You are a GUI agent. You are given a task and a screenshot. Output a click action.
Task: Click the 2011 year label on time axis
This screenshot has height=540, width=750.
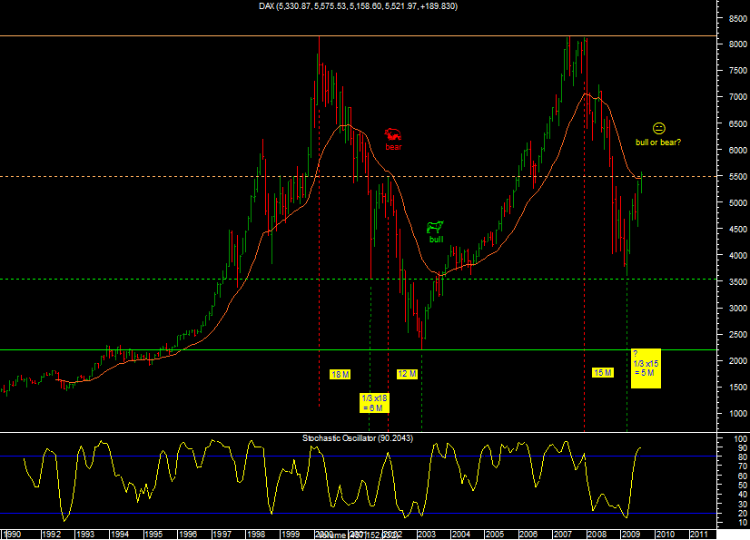point(699,535)
